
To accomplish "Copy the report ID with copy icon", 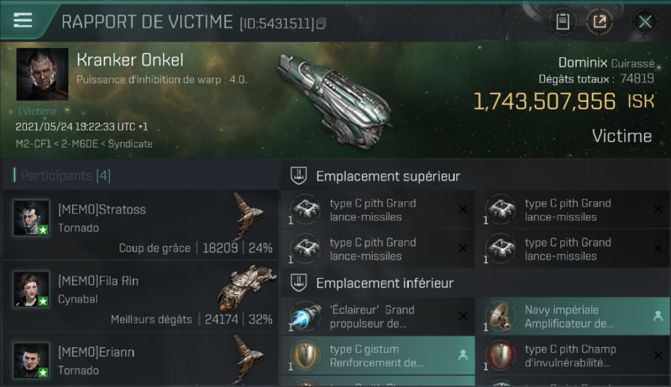I will click(x=321, y=23).
